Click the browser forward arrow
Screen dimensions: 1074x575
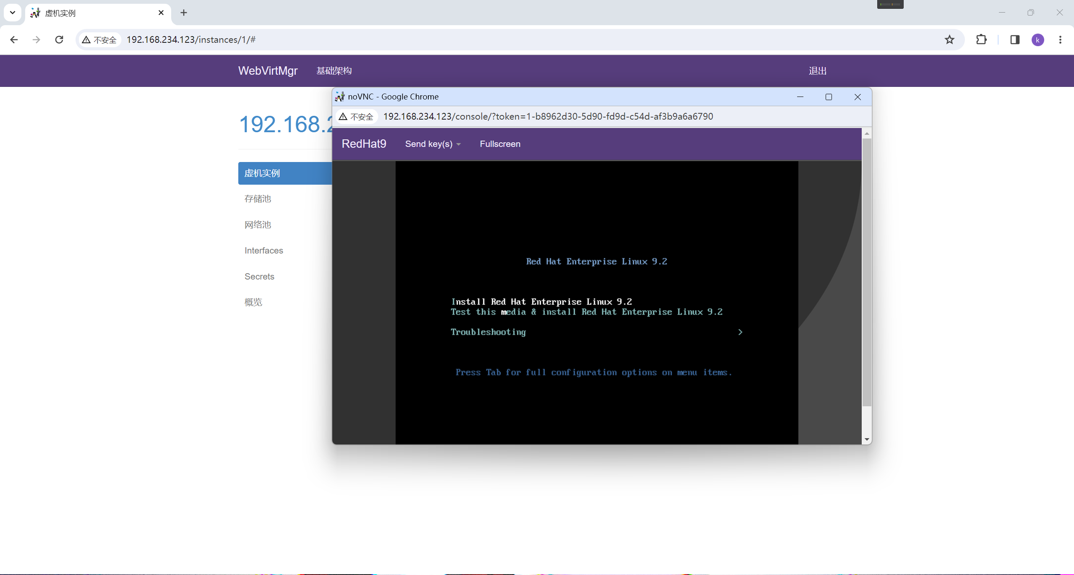click(36, 39)
